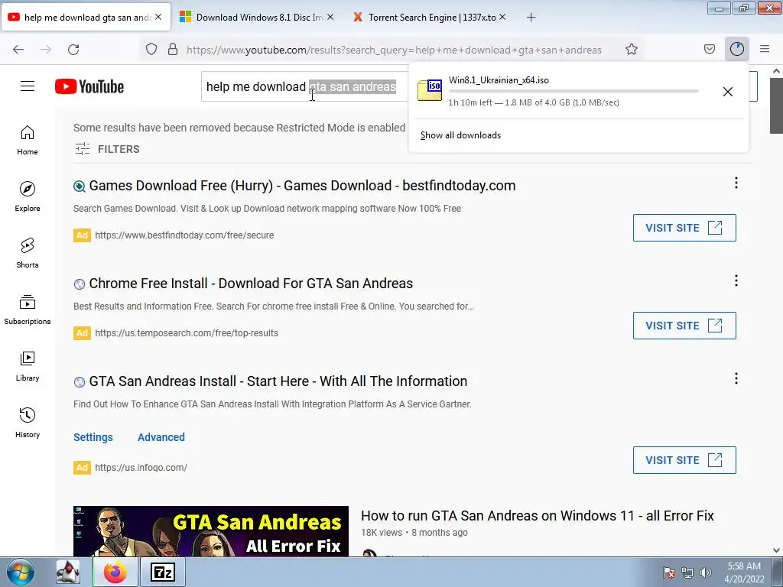Click the https://www.bestfindtoday.com/free/secure URL
This screenshot has width=783, height=587.
coord(184,235)
